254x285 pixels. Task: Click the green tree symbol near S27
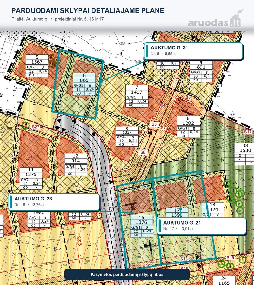(x=26, y=125)
